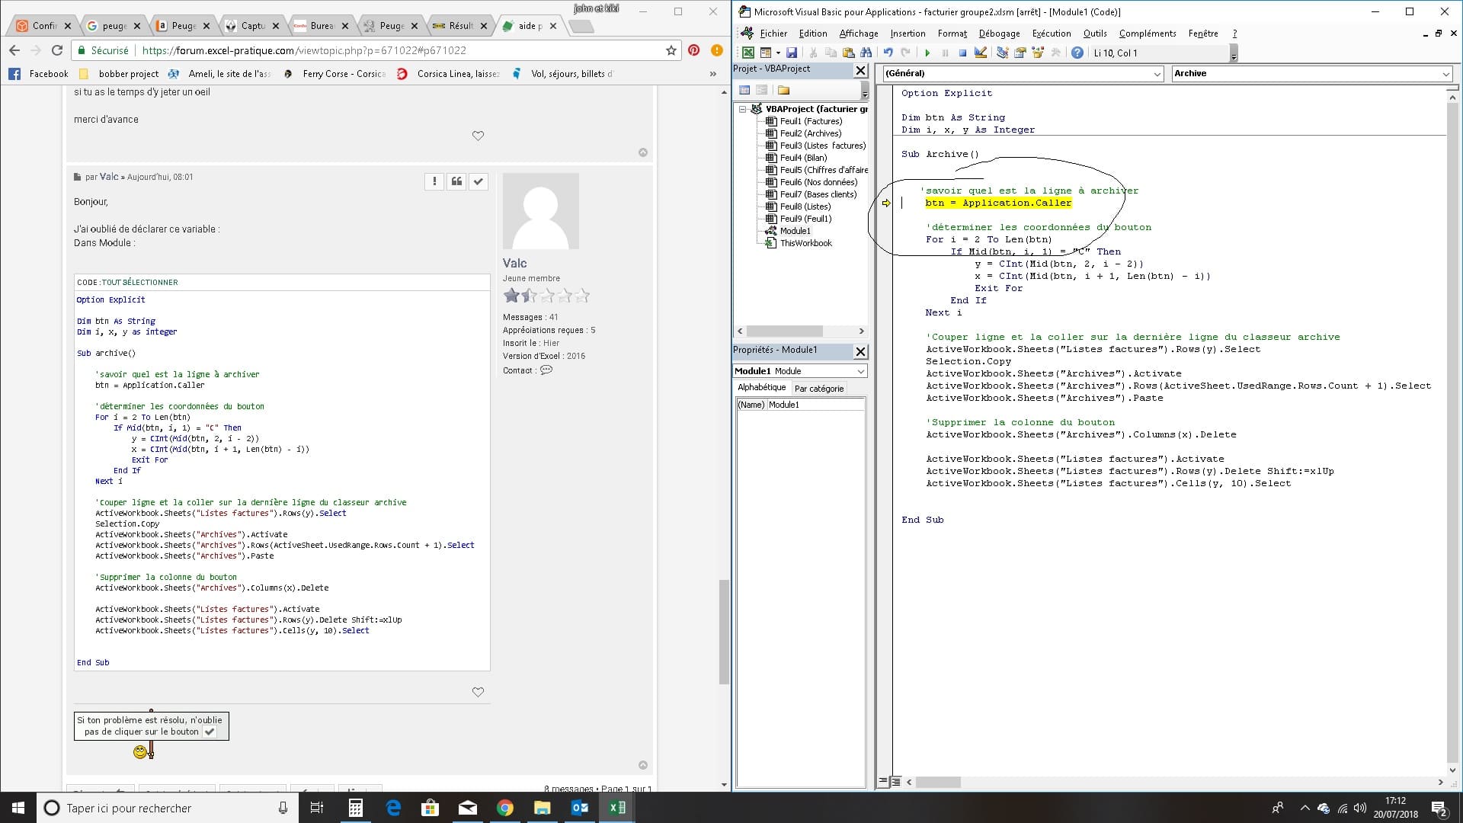Click the Run macro play icon
Viewport: 1463px width, 823px height.
927,53
